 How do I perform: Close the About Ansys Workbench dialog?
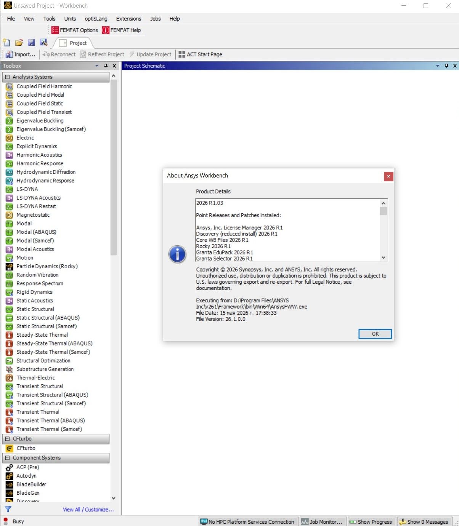(388, 176)
